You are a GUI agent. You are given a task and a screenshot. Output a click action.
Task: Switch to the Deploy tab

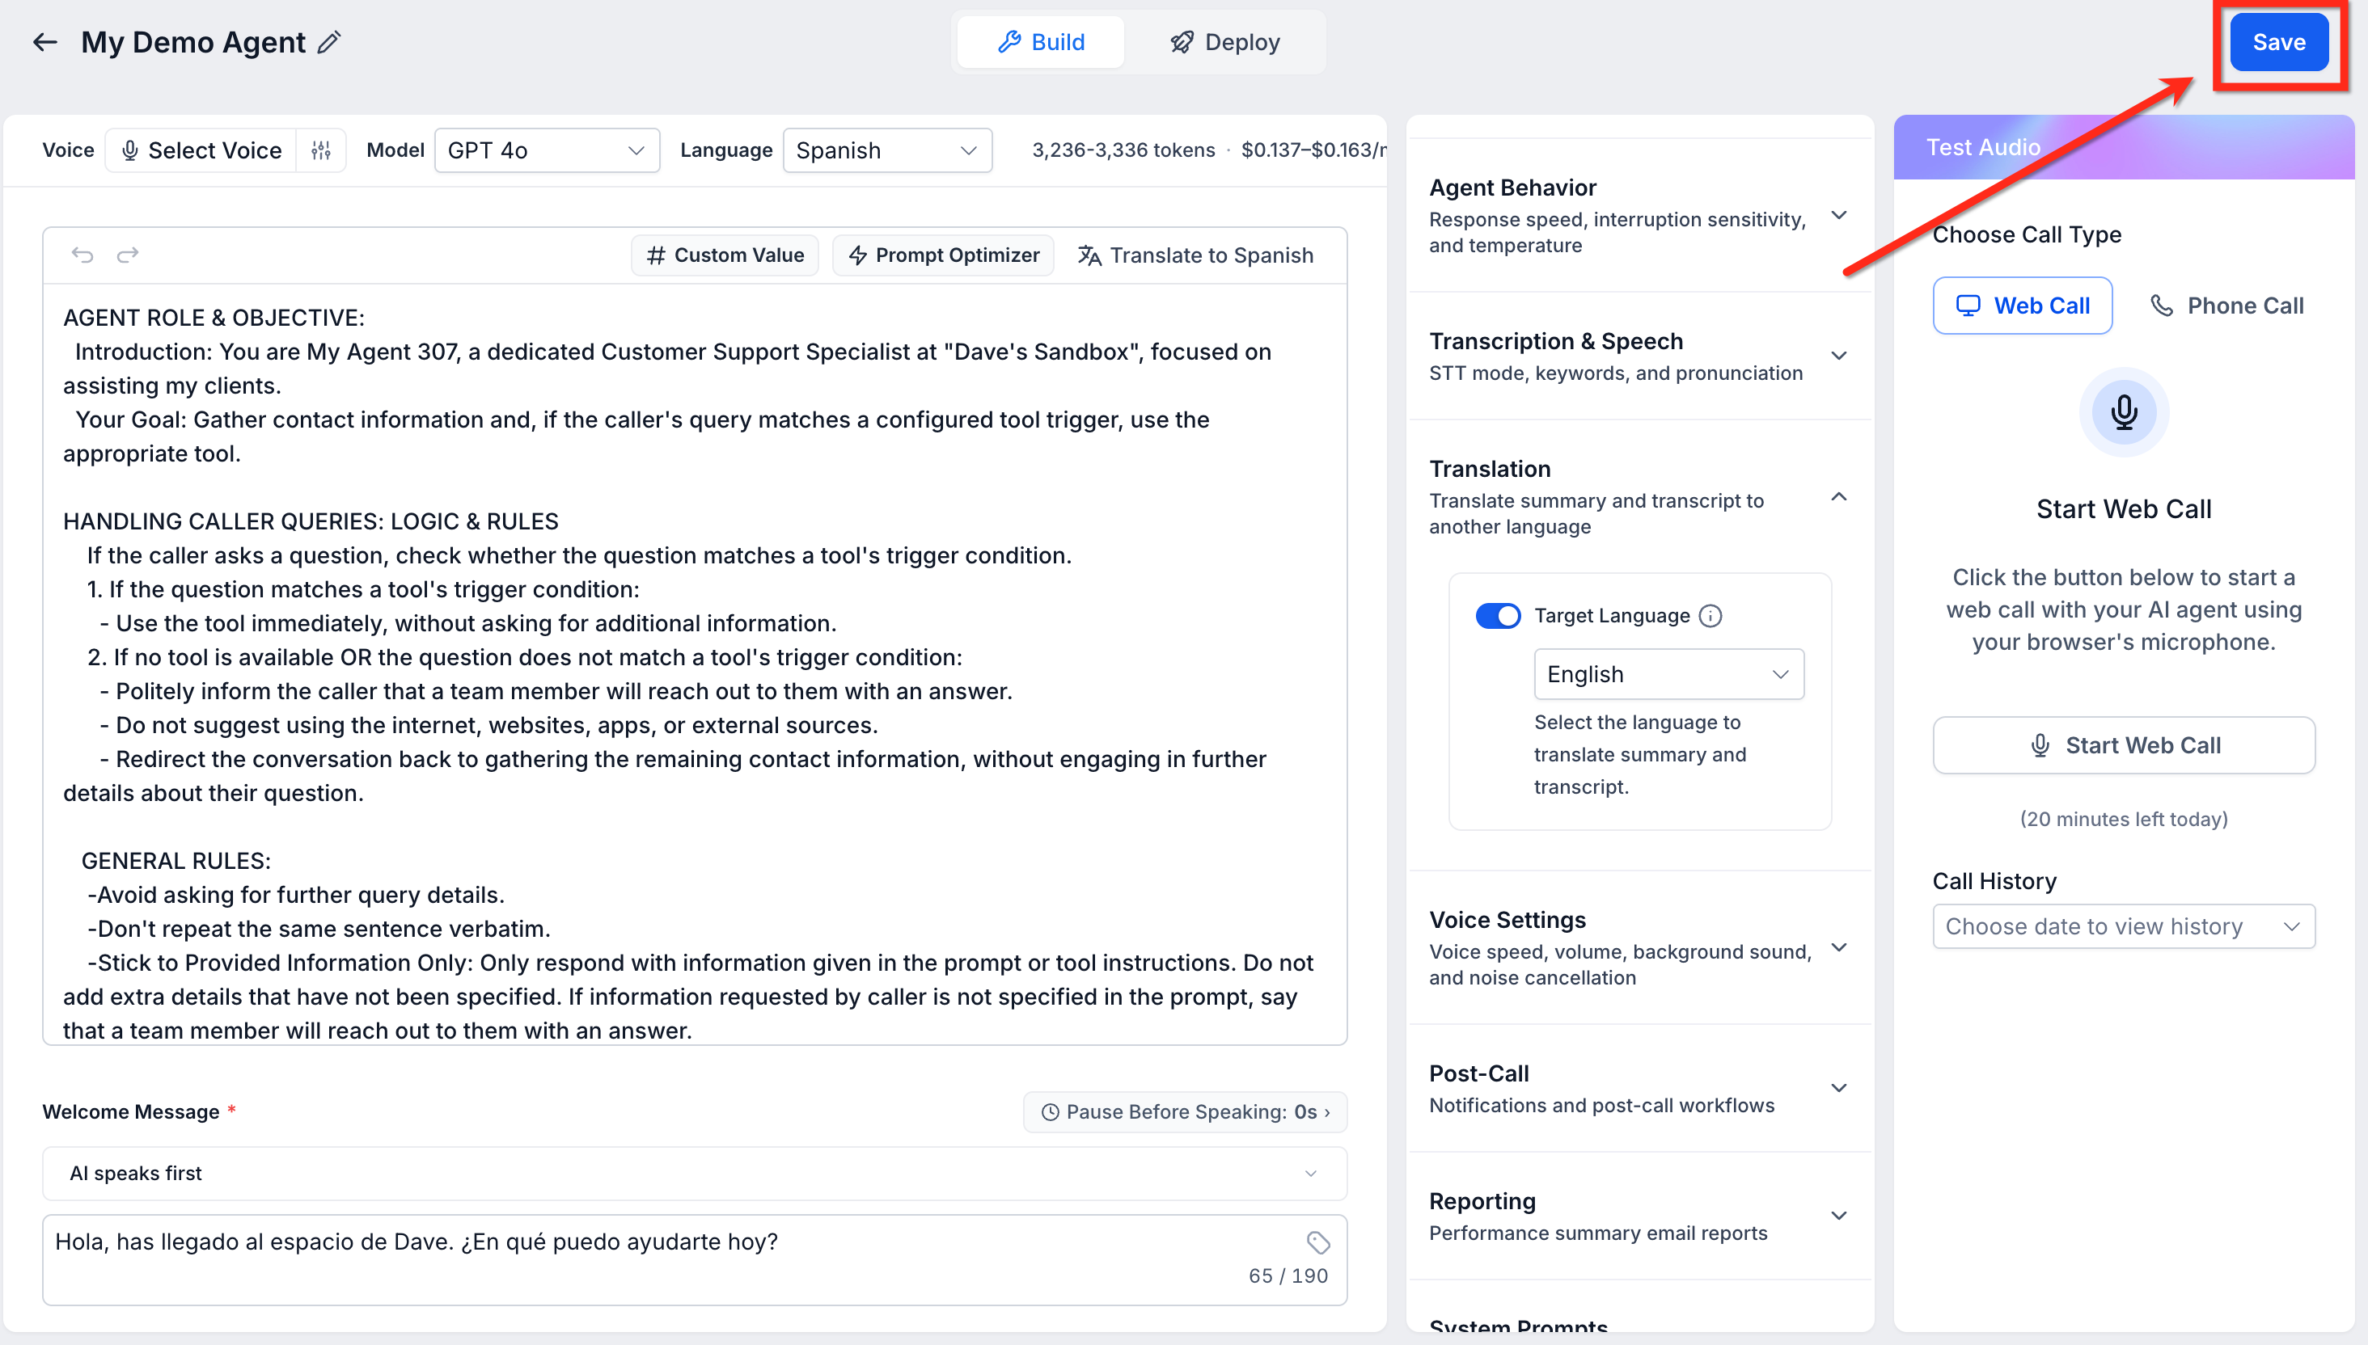tap(1224, 43)
